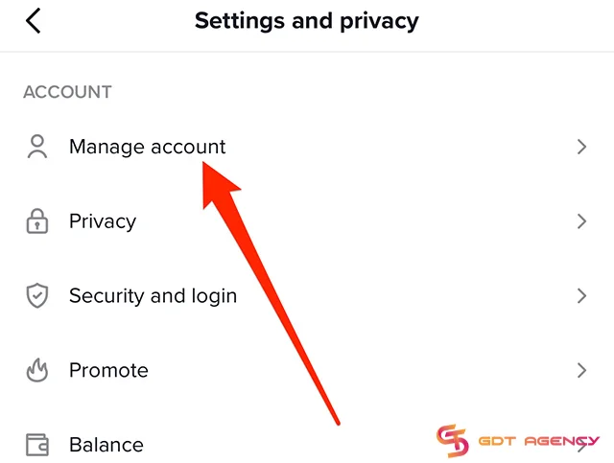The width and height of the screenshot is (614, 463).
Task: Open the Manage account menu item
Action: point(147,147)
